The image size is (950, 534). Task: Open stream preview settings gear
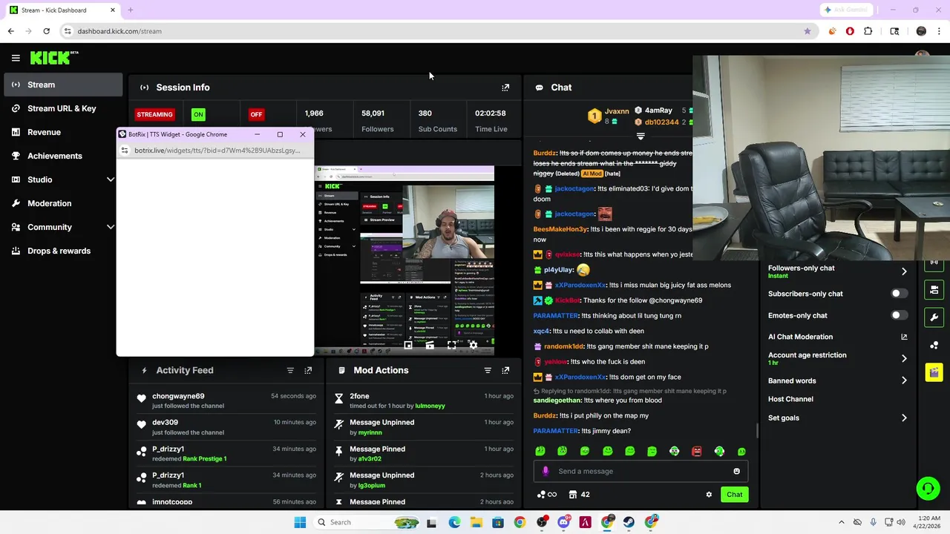tap(473, 345)
